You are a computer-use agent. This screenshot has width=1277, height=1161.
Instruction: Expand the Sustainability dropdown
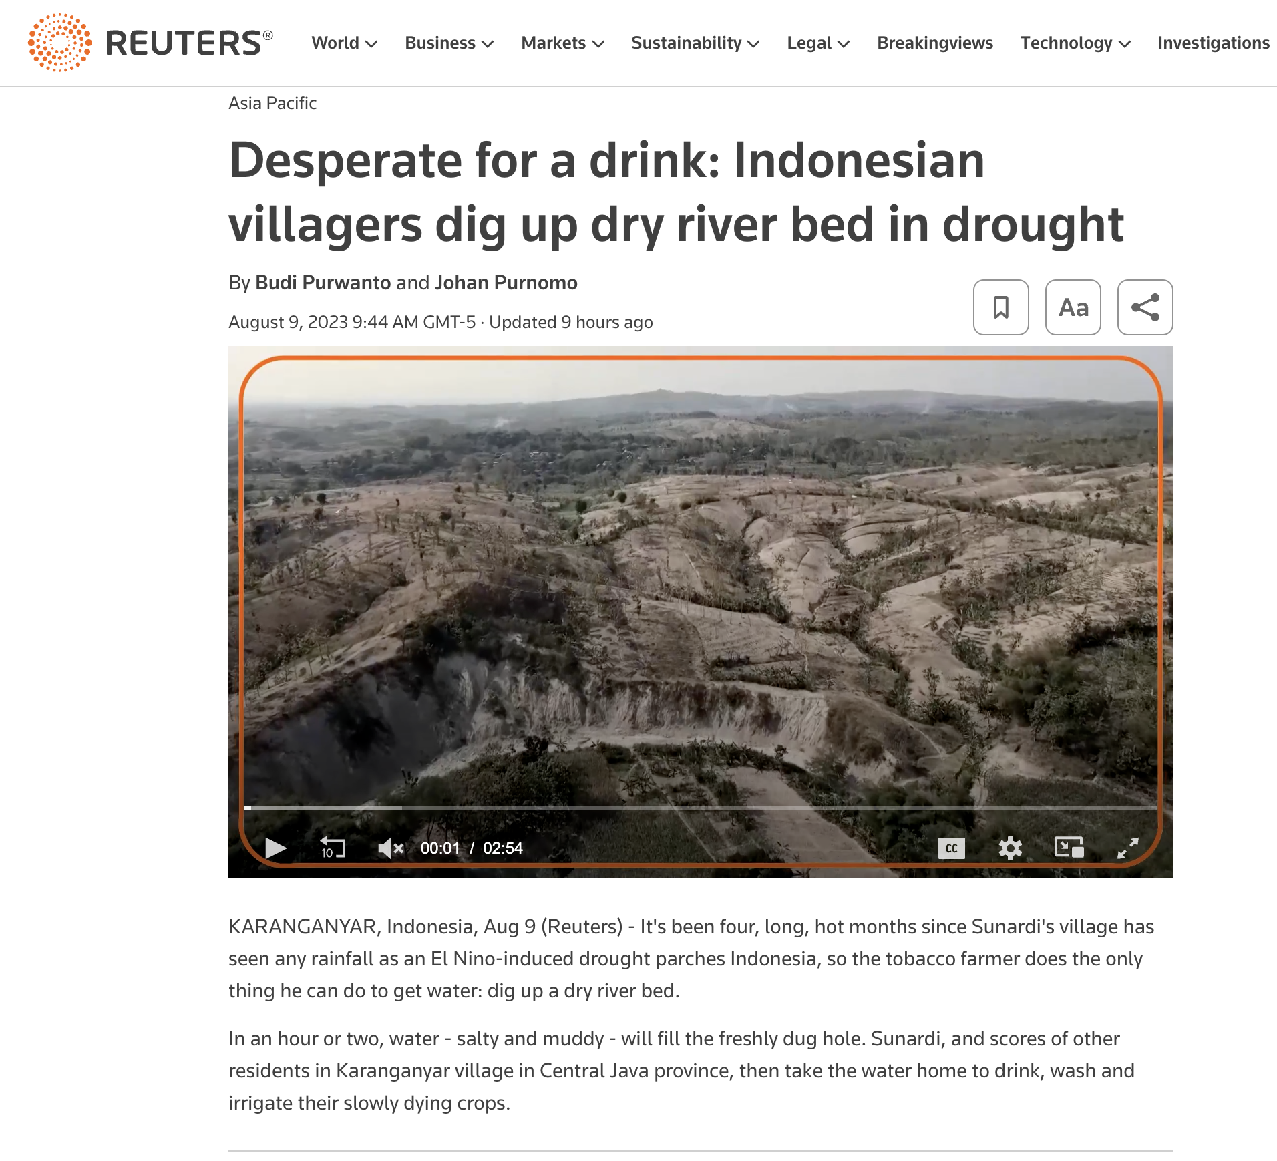pos(696,43)
